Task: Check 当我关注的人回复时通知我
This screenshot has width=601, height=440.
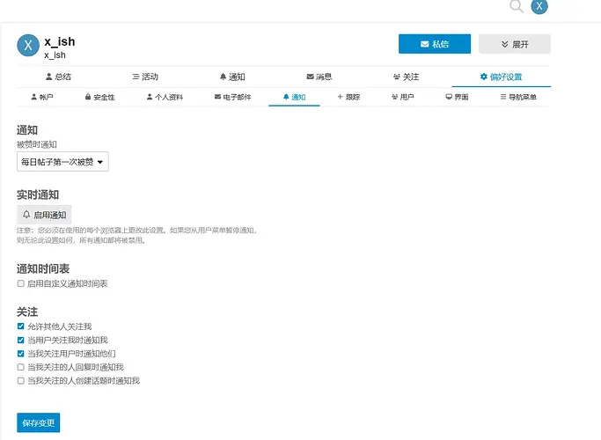Action: [21, 367]
